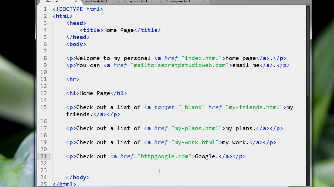334x187 pixels.
Task: Click line number 21 in the gutter
Action: click(44, 156)
